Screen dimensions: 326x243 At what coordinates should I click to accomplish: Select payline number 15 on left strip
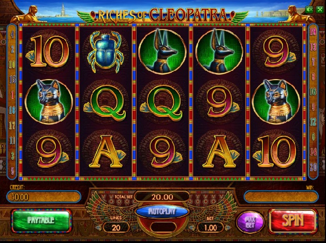tap(12, 79)
